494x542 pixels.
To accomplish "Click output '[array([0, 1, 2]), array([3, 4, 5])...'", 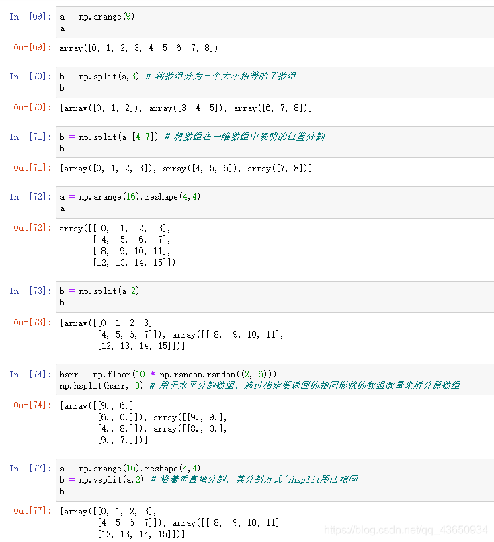I will click(x=186, y=108).
